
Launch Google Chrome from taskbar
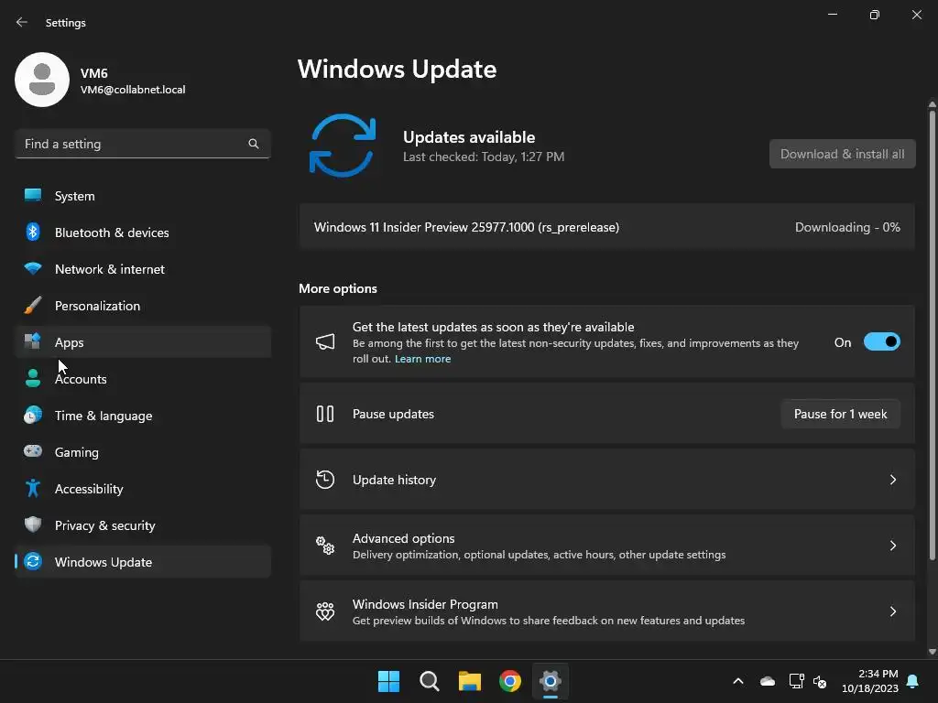(x=510, y=681)
